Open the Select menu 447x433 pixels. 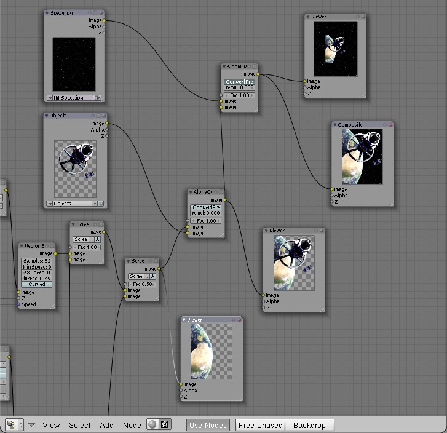point(79,425)
